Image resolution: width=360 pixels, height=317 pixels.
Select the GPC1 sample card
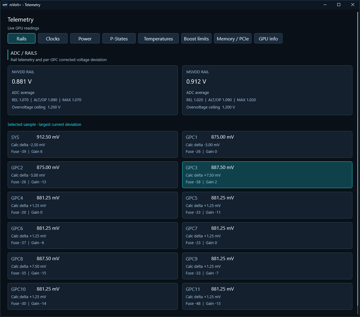click(x=267, y=144)
